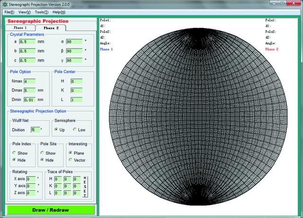Click the lattice parameter c field
The height and width of the screenshot is (218, 303).
pyautogui.click(x=27, y=60)
